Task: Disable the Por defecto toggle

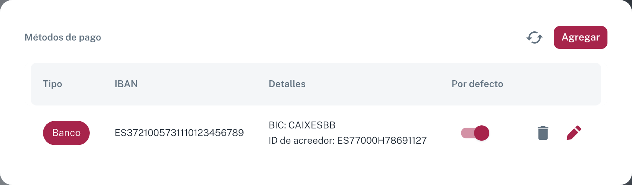Action: (475, 133)
